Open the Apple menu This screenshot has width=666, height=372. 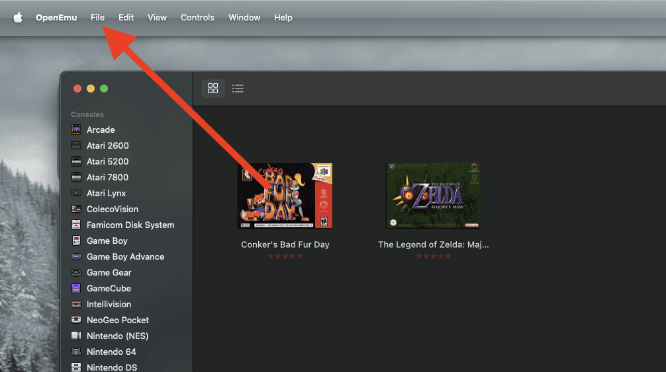18,17
